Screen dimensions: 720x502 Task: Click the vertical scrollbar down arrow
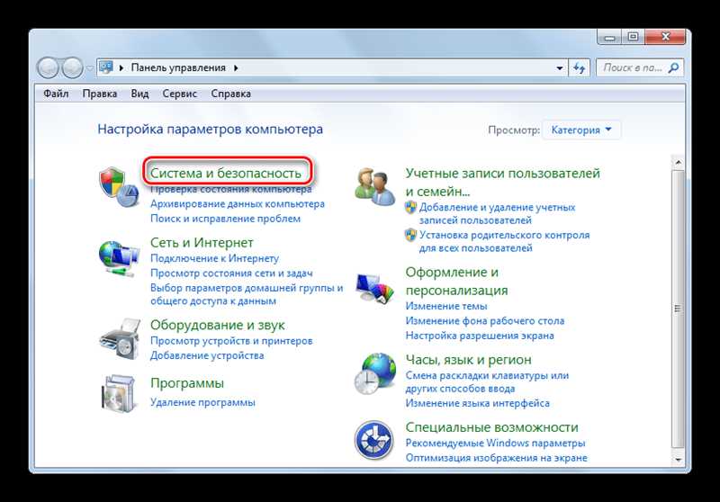coord(678,460)
